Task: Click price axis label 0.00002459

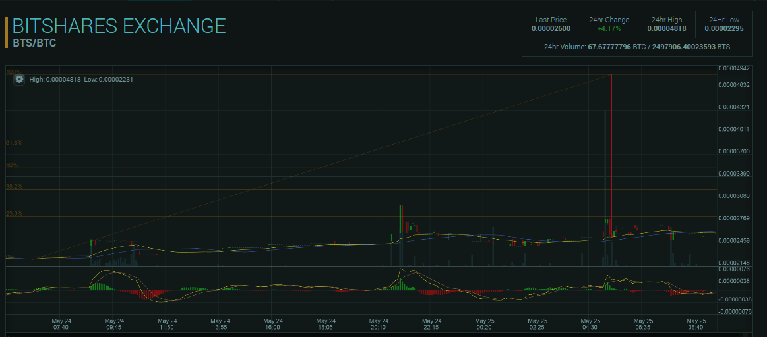Action: (734, 240)
